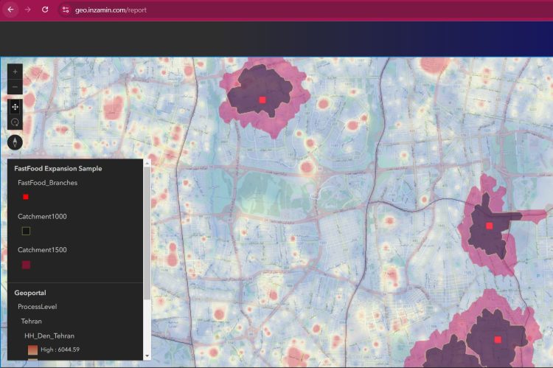Viewport: 553px width, 368px height.
Task: Select the Tehran layer entry
Action: pyautogui.click(x=31, y=322)
